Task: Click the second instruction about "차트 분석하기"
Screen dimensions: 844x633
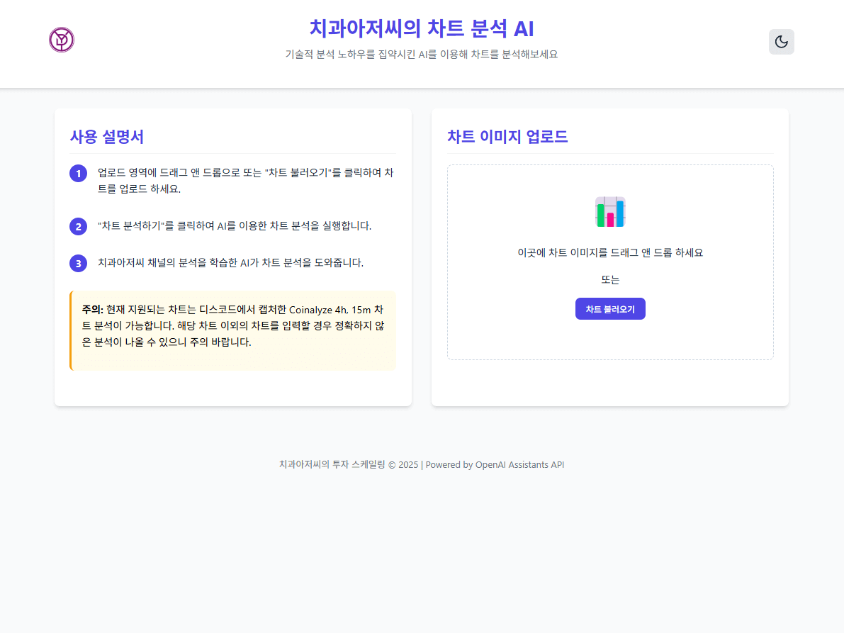Action: pos(234,226)
